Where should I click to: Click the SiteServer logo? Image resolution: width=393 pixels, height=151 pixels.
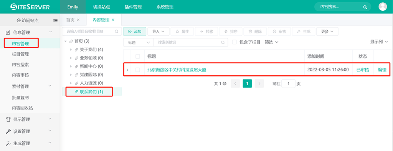[x=30, y=7]
